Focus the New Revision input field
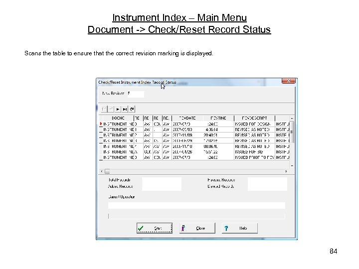The height and width of the screenshot is (269, 359). click(x=136, y=94)
